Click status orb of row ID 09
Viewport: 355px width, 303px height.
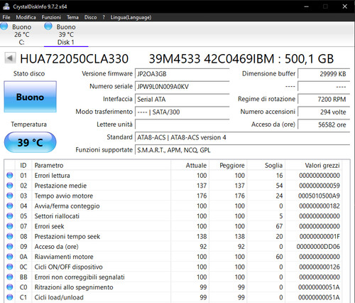coord(10,247)
